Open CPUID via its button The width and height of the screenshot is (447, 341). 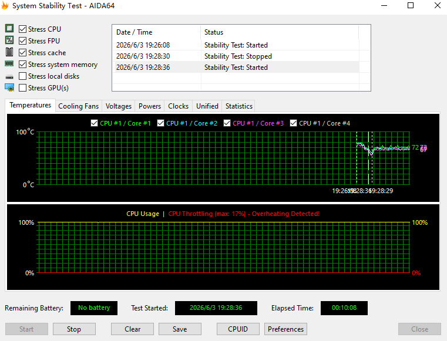click(238, 329)
